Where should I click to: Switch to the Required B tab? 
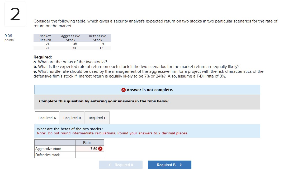72,118
